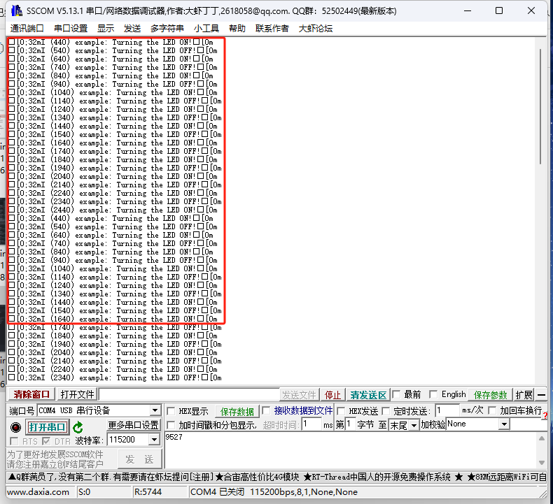Click the file path input field
The image size is (553, 504).
pyautogui.click(x=189, y=394)
